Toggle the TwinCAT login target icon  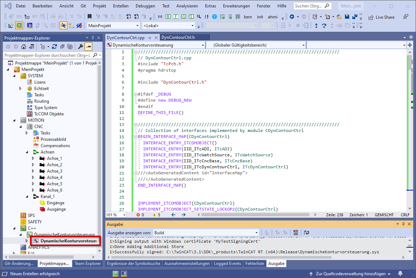pos(63,25)
